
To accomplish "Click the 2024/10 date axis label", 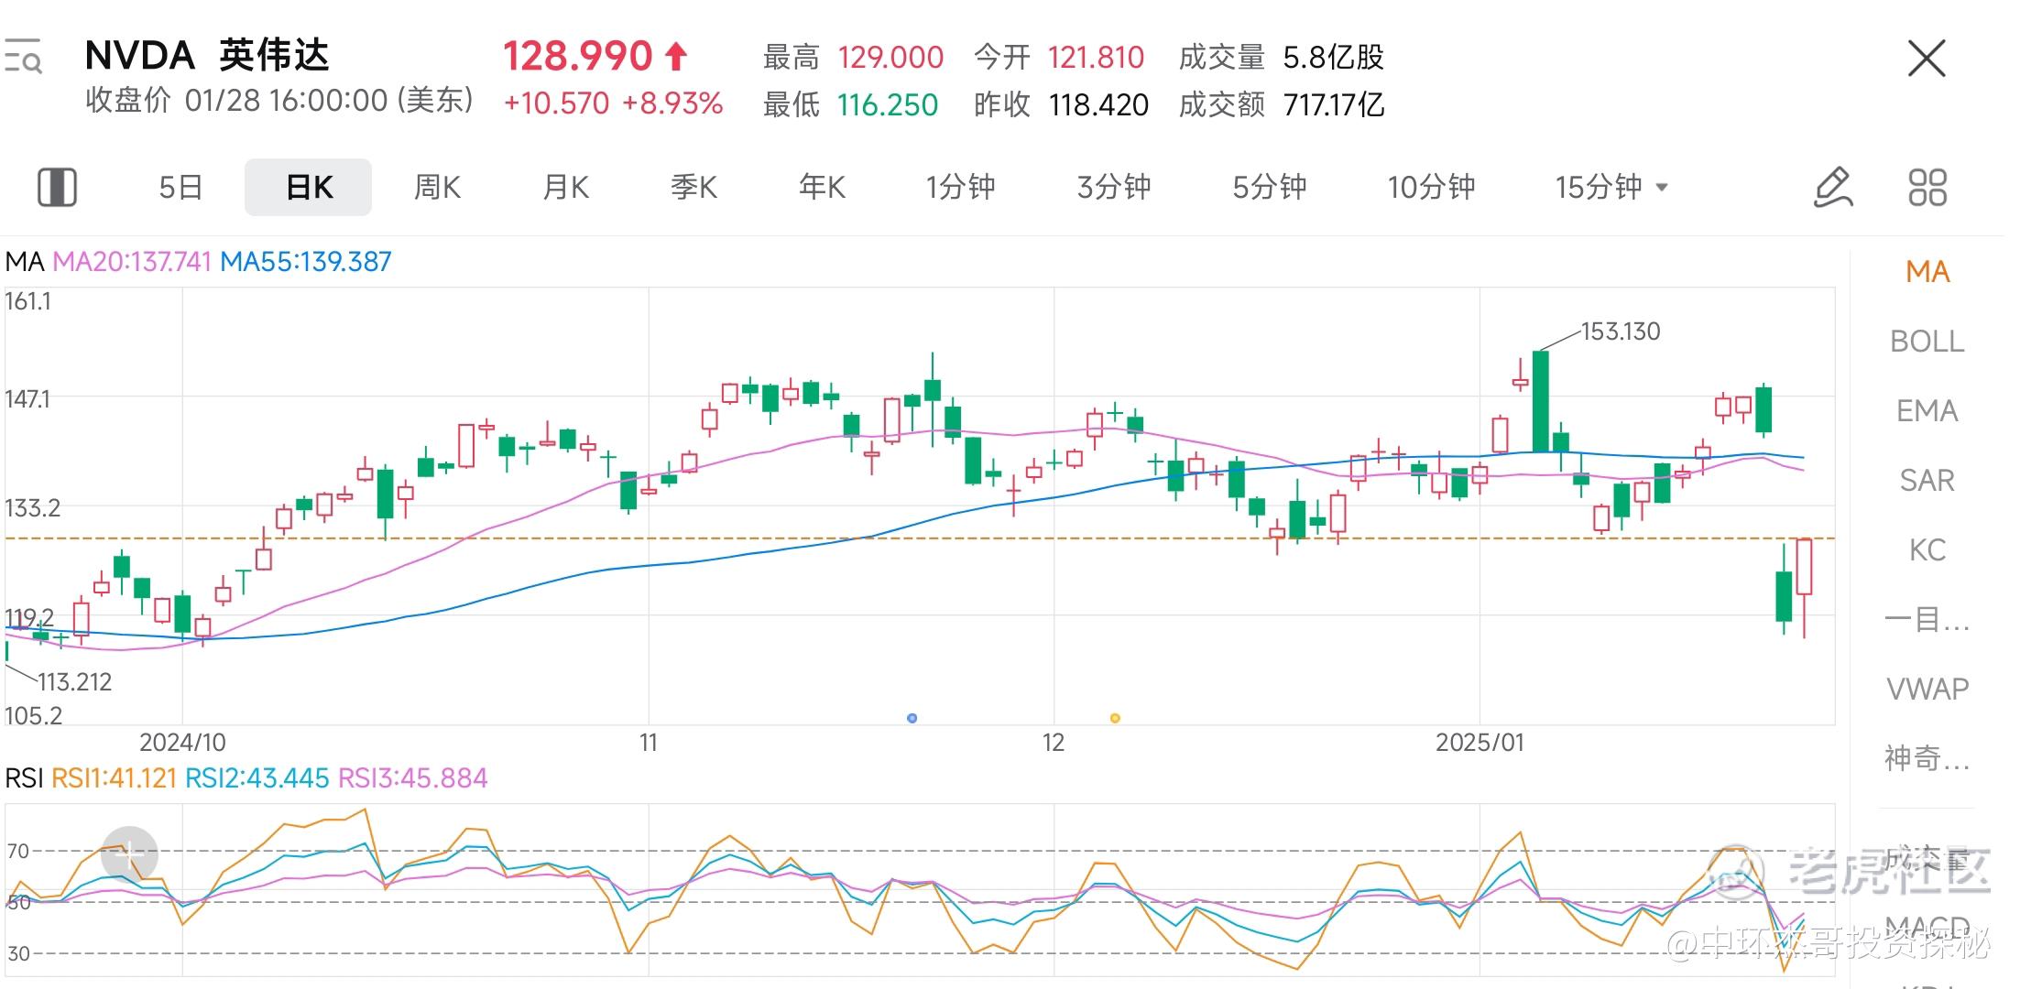I will tap(182, 743).
